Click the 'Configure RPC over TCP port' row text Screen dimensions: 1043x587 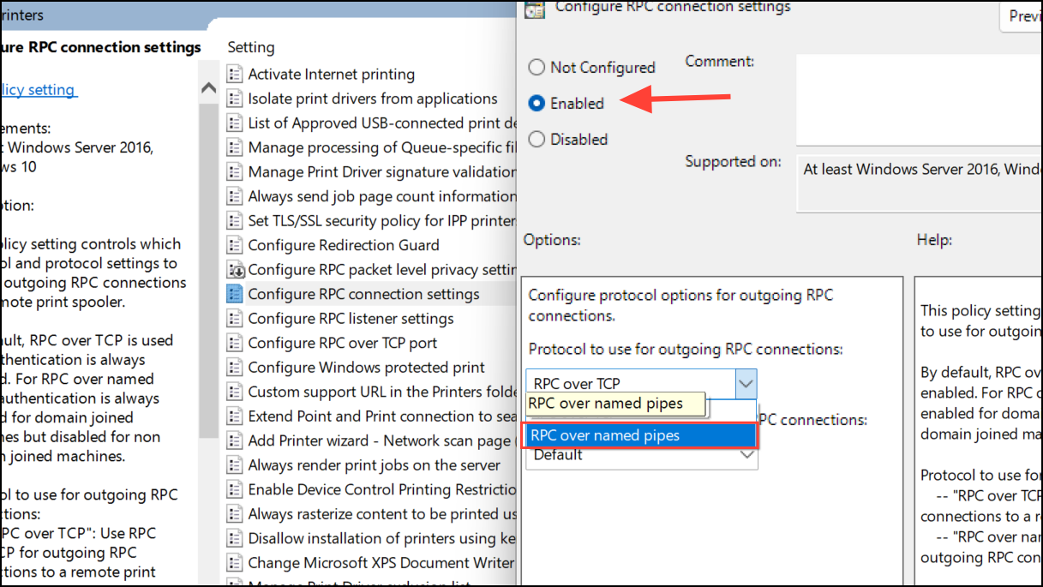pyautogui.click(x=343, y=343)
